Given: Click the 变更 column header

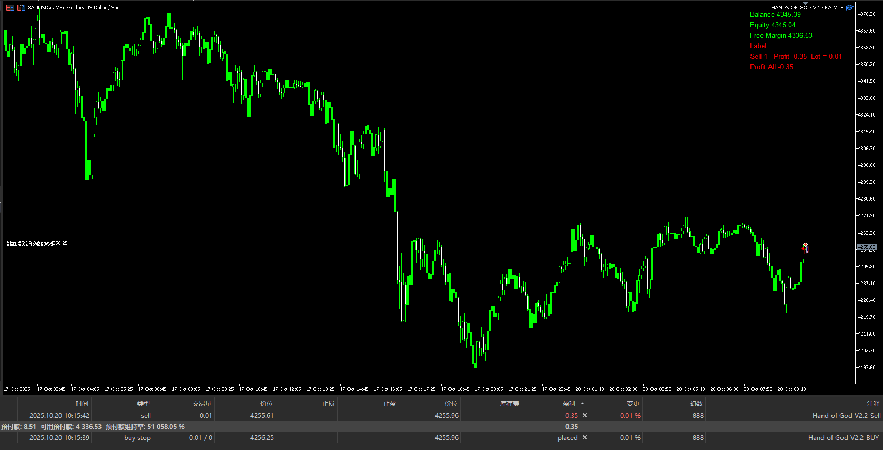Looking at the screenshot, I should [x=633, y=404].
